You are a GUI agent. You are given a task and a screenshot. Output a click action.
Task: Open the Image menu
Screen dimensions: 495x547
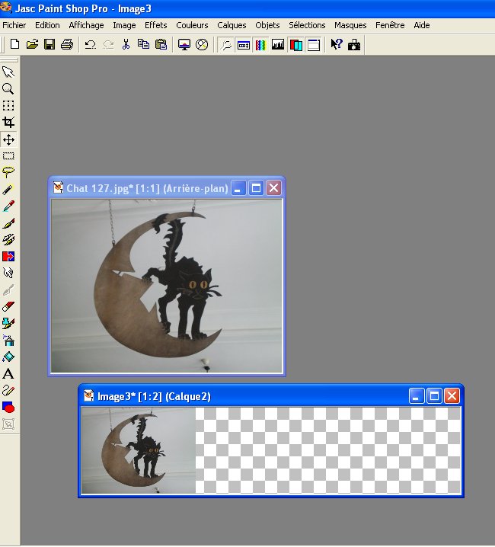[x=124, y=25]
